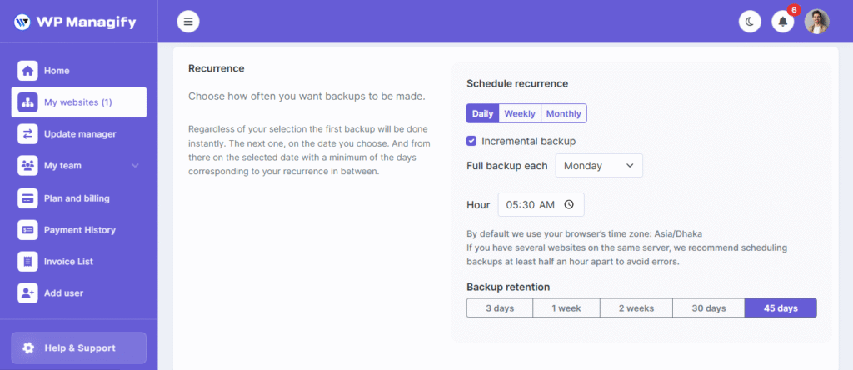Select Daily recurrence option
Viewport: 853px width, 370px height.
[482, 113]
